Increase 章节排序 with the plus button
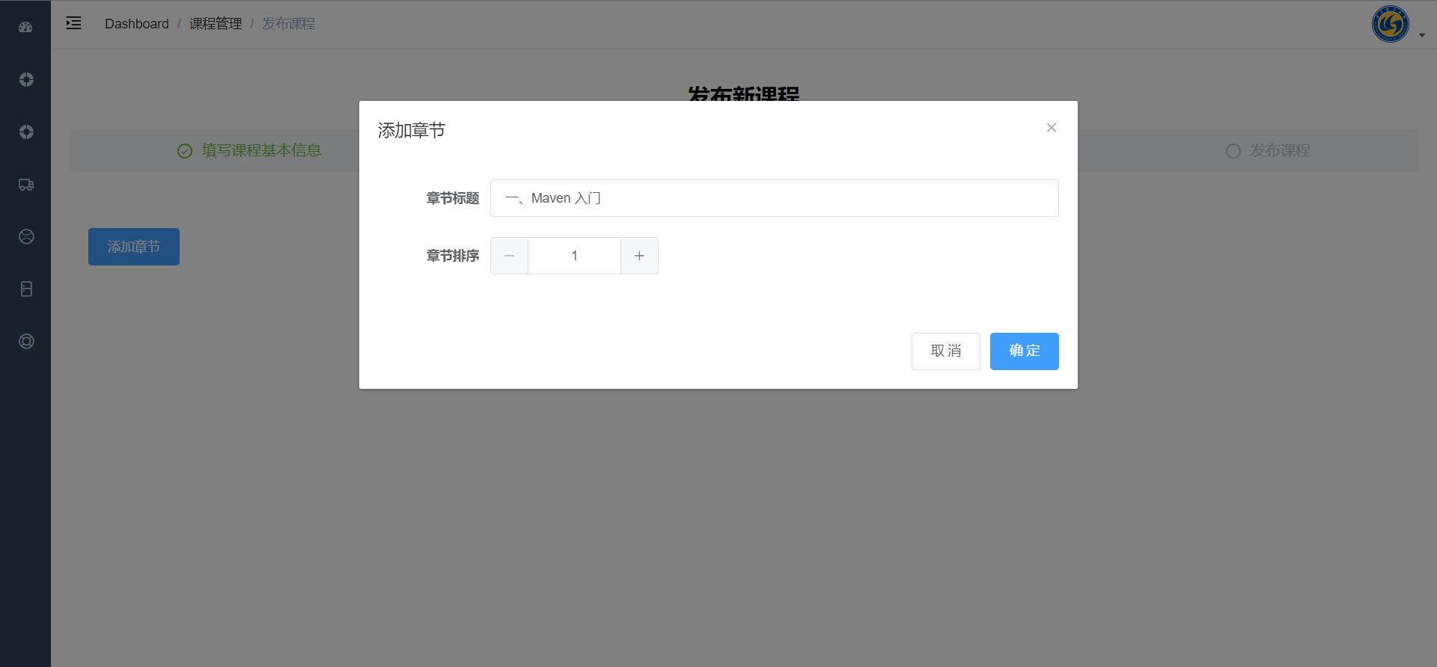The image size is (1437, 667). pos(639,256)
